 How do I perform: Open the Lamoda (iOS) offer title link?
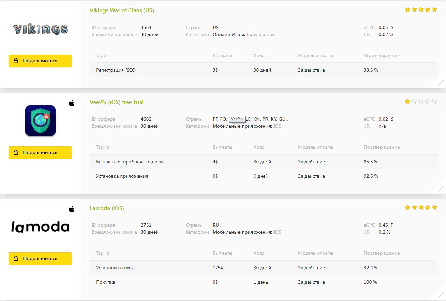pos(107,208)
